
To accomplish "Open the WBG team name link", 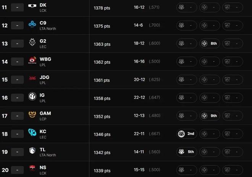I will [45, 59].
